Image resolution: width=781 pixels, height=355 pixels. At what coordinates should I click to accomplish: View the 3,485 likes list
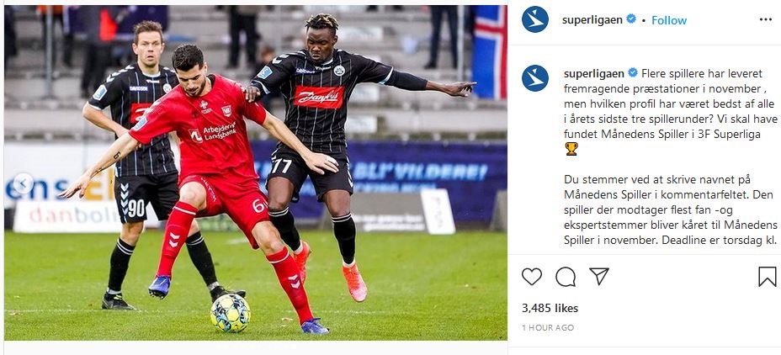550,308
